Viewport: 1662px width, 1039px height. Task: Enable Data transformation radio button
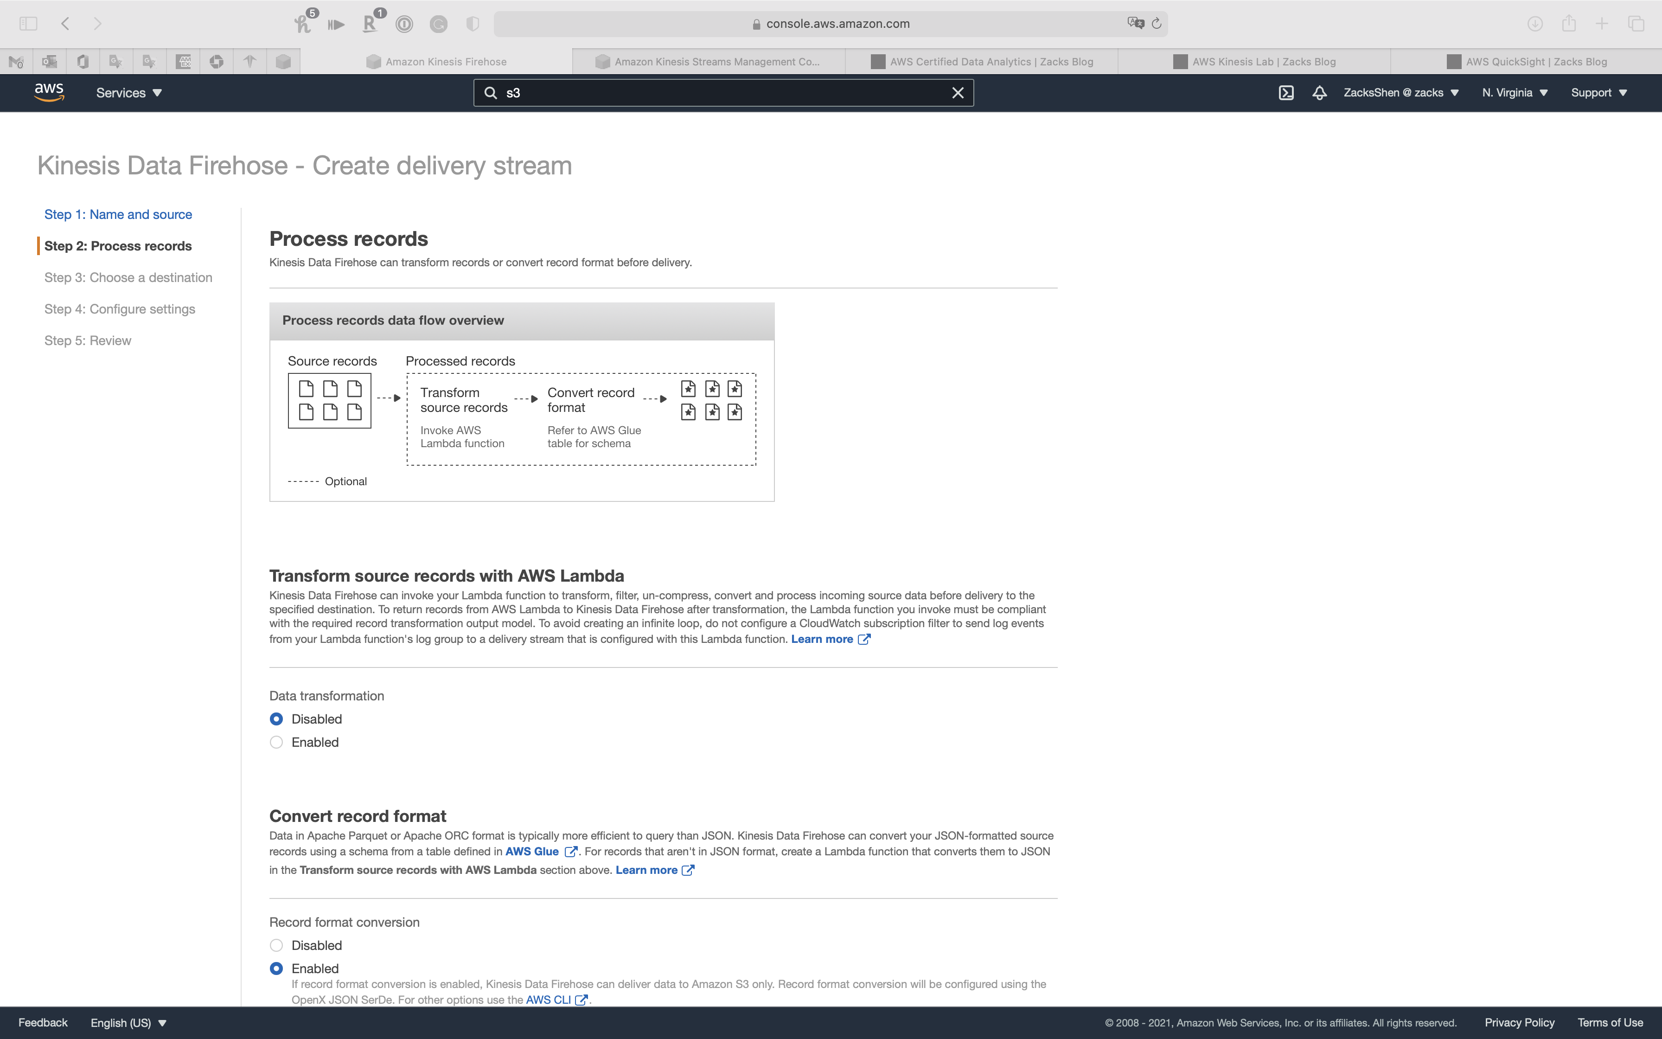coord(276,742)
